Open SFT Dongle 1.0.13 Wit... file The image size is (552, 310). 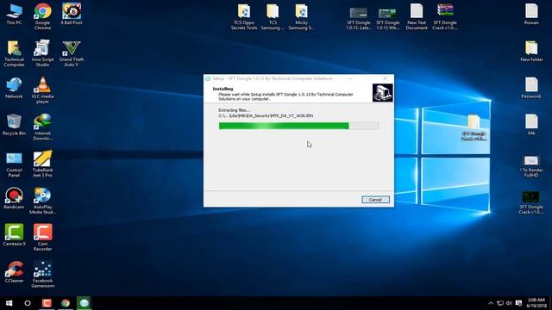387,18
